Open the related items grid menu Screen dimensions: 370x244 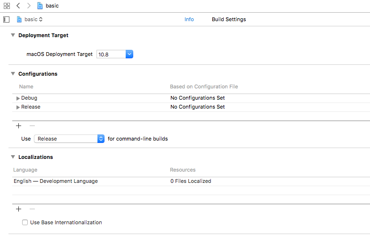click(x=7, y=6)
